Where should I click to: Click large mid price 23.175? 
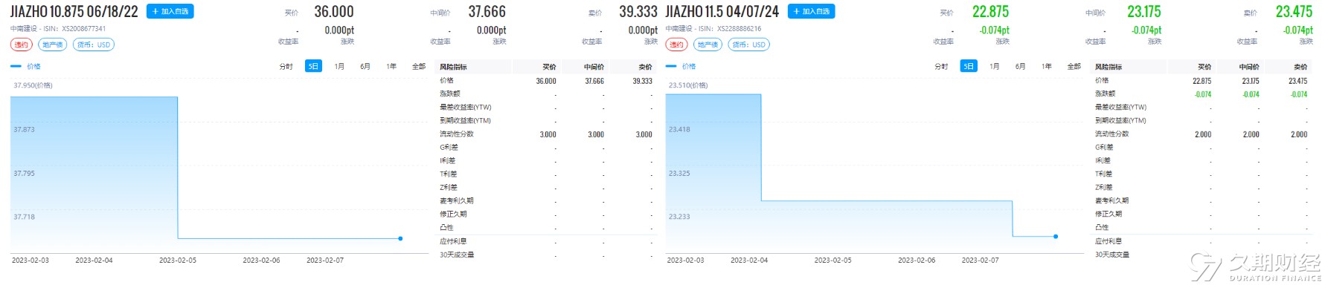[1143, 12]
